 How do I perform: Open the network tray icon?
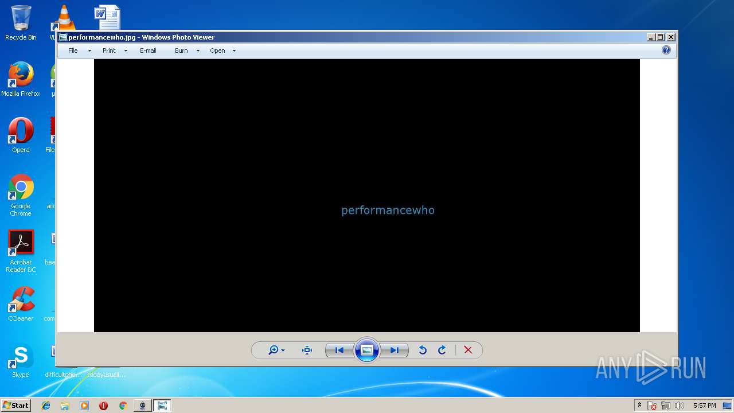pyautogui.click(x=666, y=406)
